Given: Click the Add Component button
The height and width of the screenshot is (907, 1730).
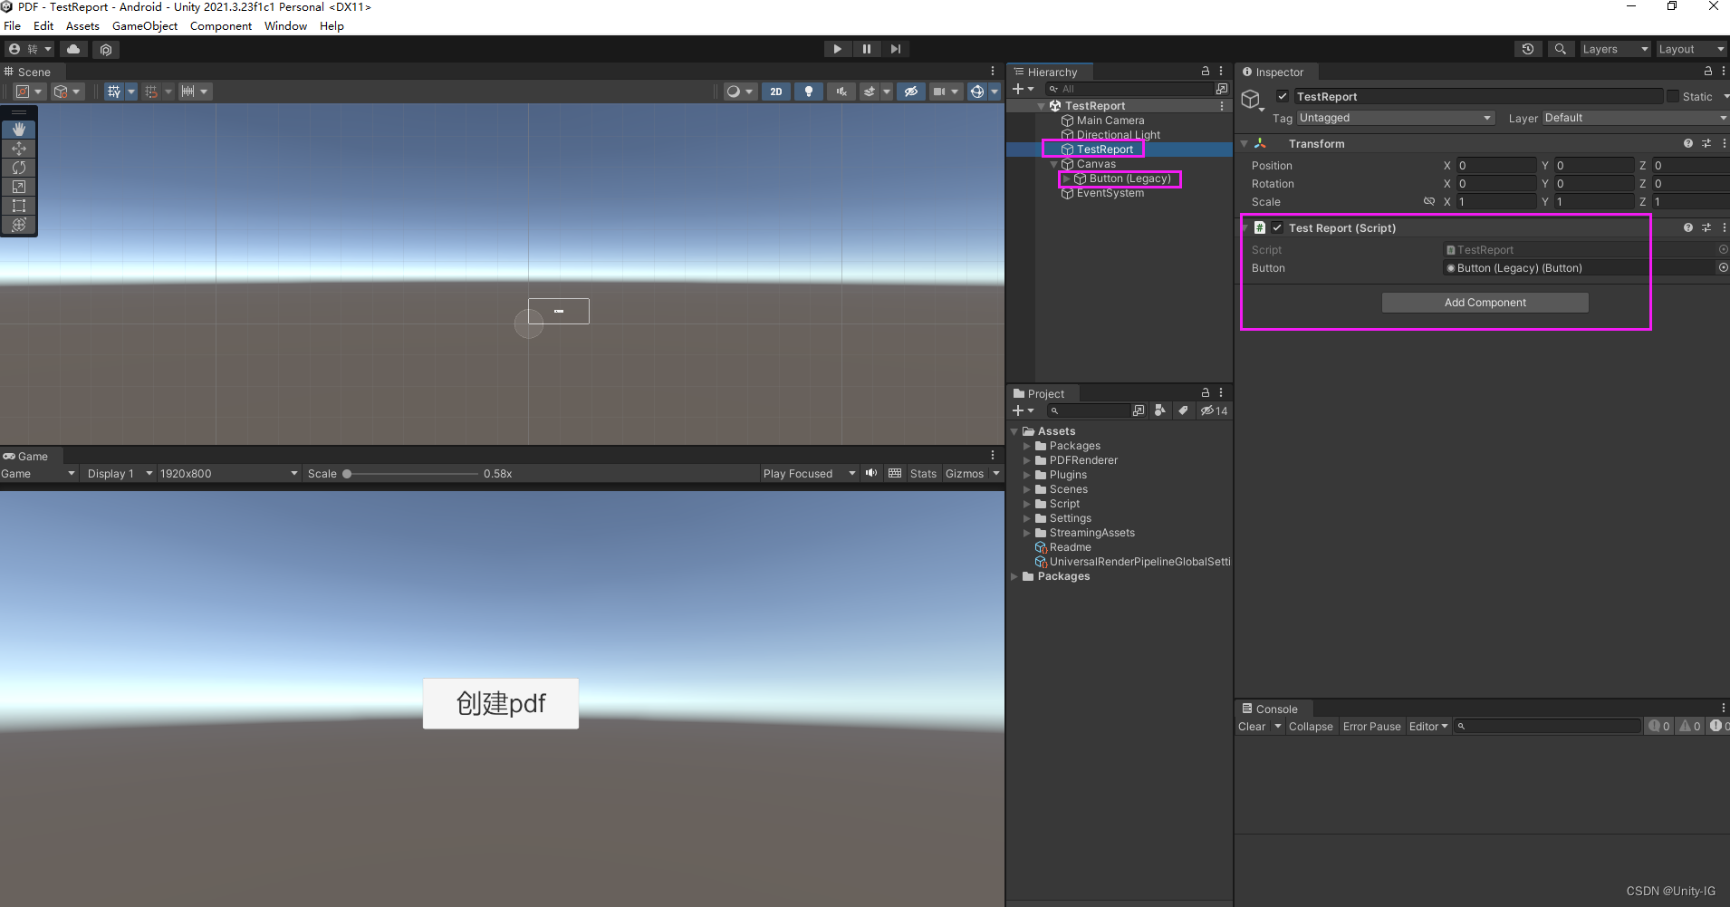Looking at the screenshot, I should pyautogui.click(x=1485, y=303).
